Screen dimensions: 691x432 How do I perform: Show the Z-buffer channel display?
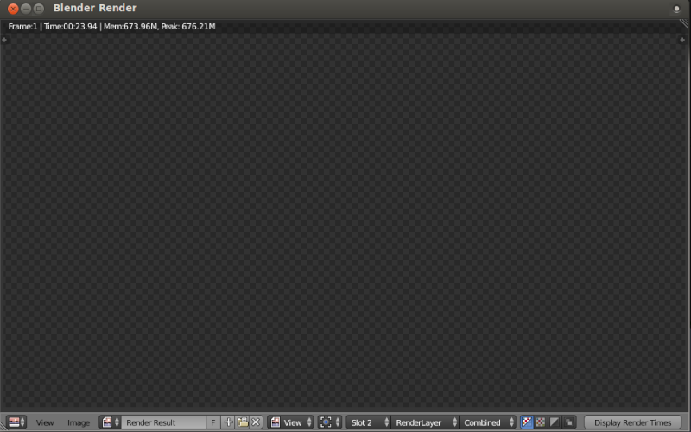point(569,422)
